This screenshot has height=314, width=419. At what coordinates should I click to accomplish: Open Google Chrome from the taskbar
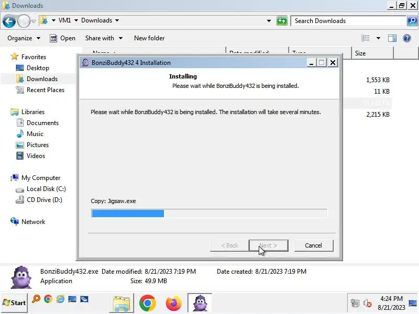[x=147, y=303]
